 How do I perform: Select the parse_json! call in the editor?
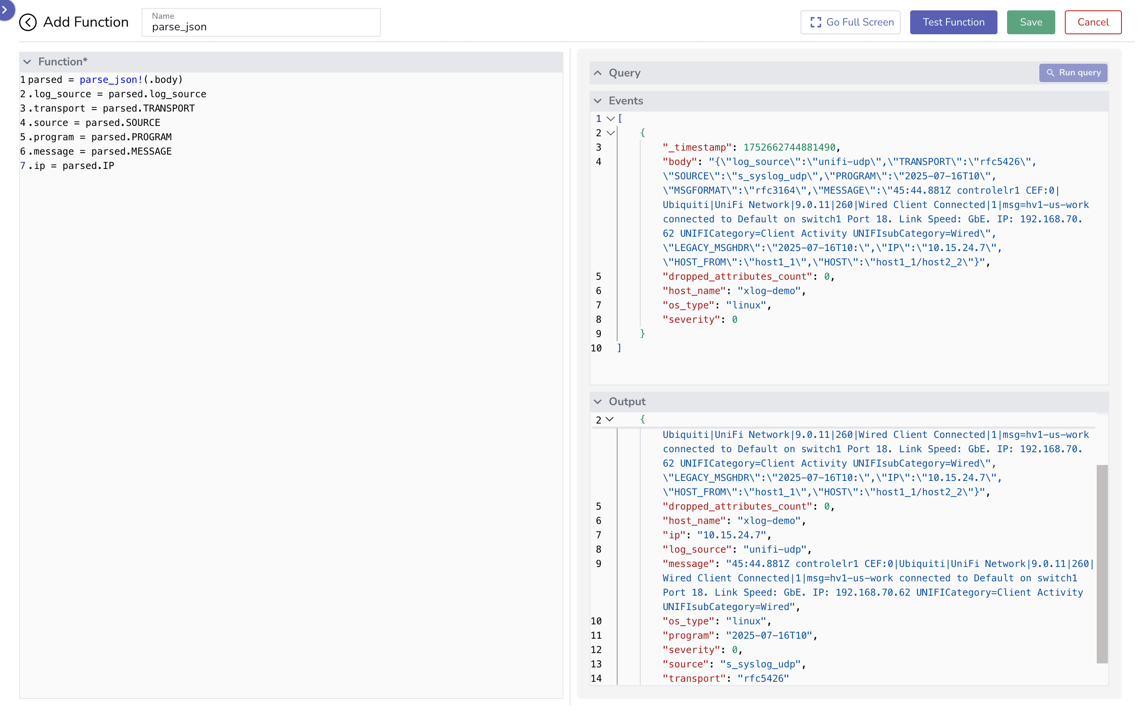coord(110,79)
